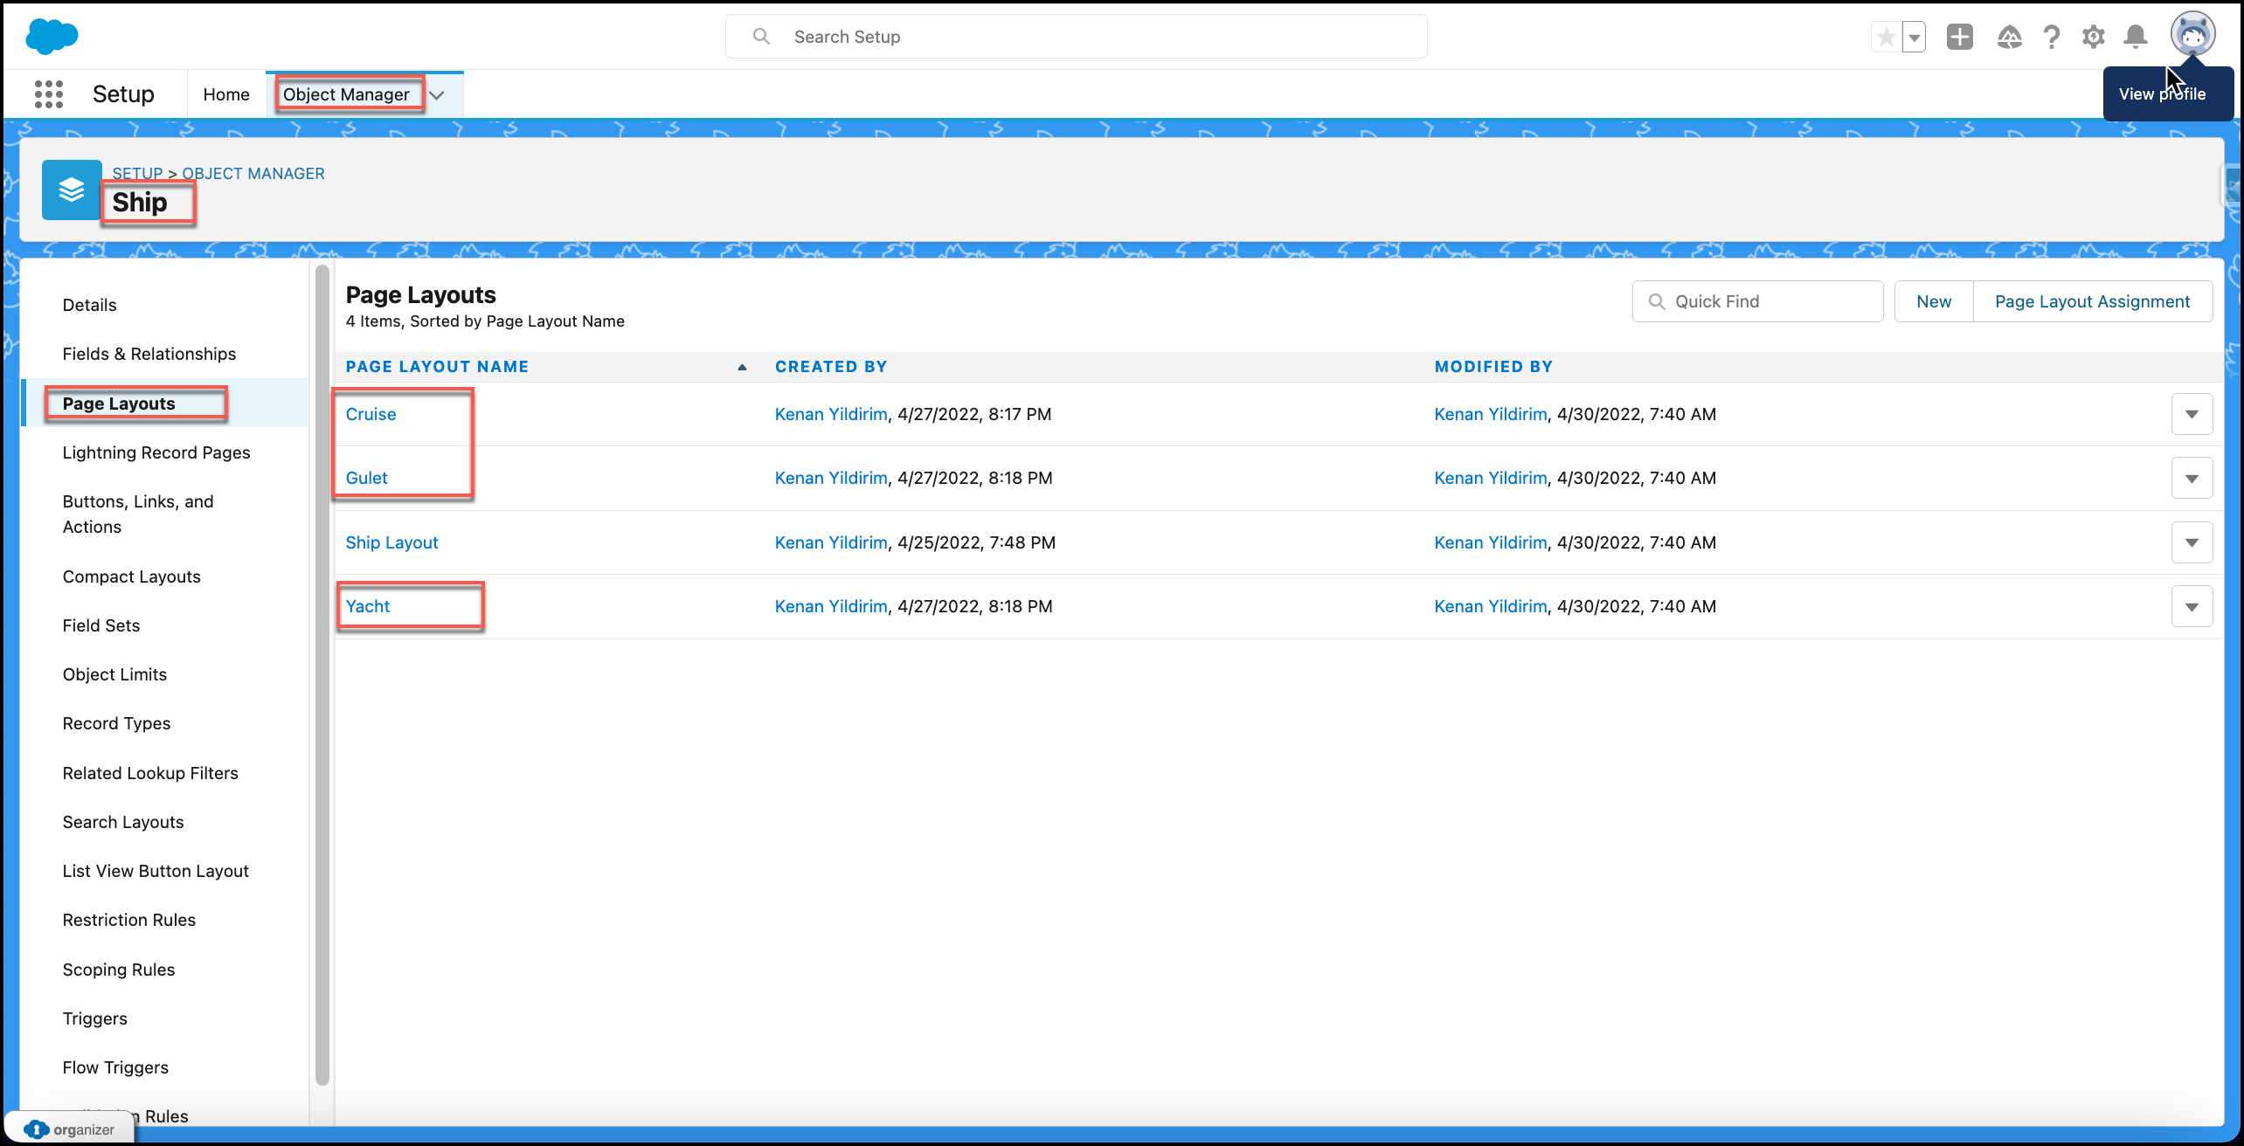Open the Yacht page layout

[x=367, y=606]
